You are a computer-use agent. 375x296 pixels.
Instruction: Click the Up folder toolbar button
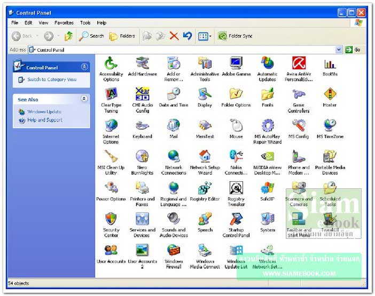coord(69,36)
